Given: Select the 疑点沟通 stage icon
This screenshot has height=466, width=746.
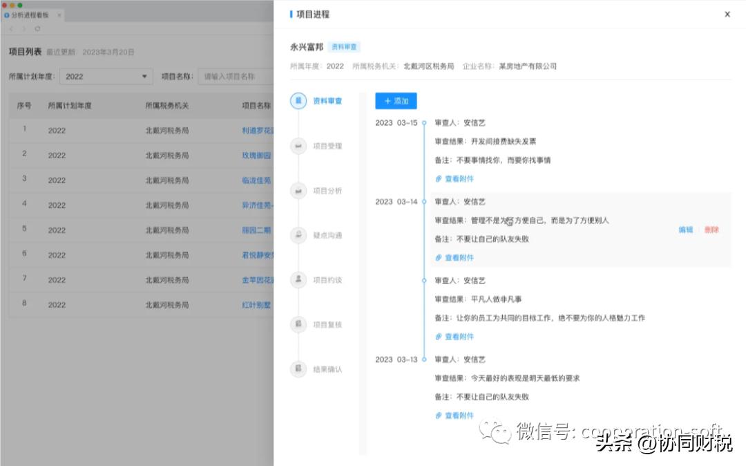Looking at the screenshot, I should click(x=297, y=235).
